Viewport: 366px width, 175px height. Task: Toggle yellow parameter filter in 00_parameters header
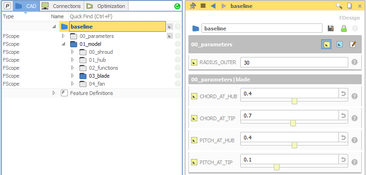coord(327,44)
